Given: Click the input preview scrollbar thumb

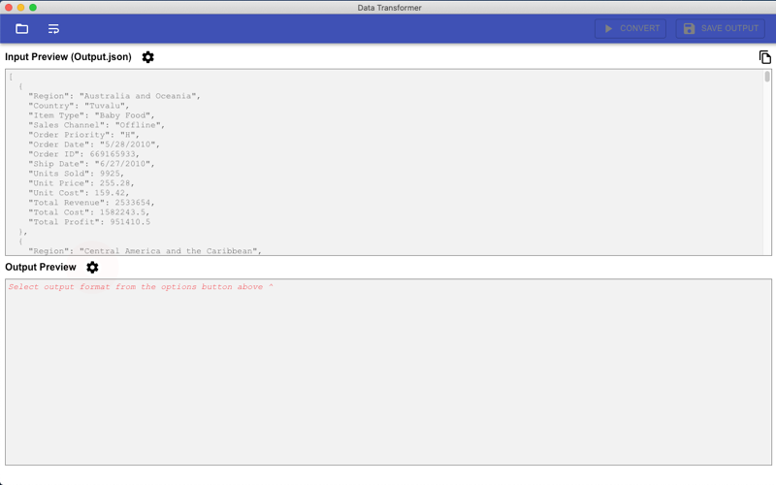Looking at the screenshot, I should coord(767,77).
